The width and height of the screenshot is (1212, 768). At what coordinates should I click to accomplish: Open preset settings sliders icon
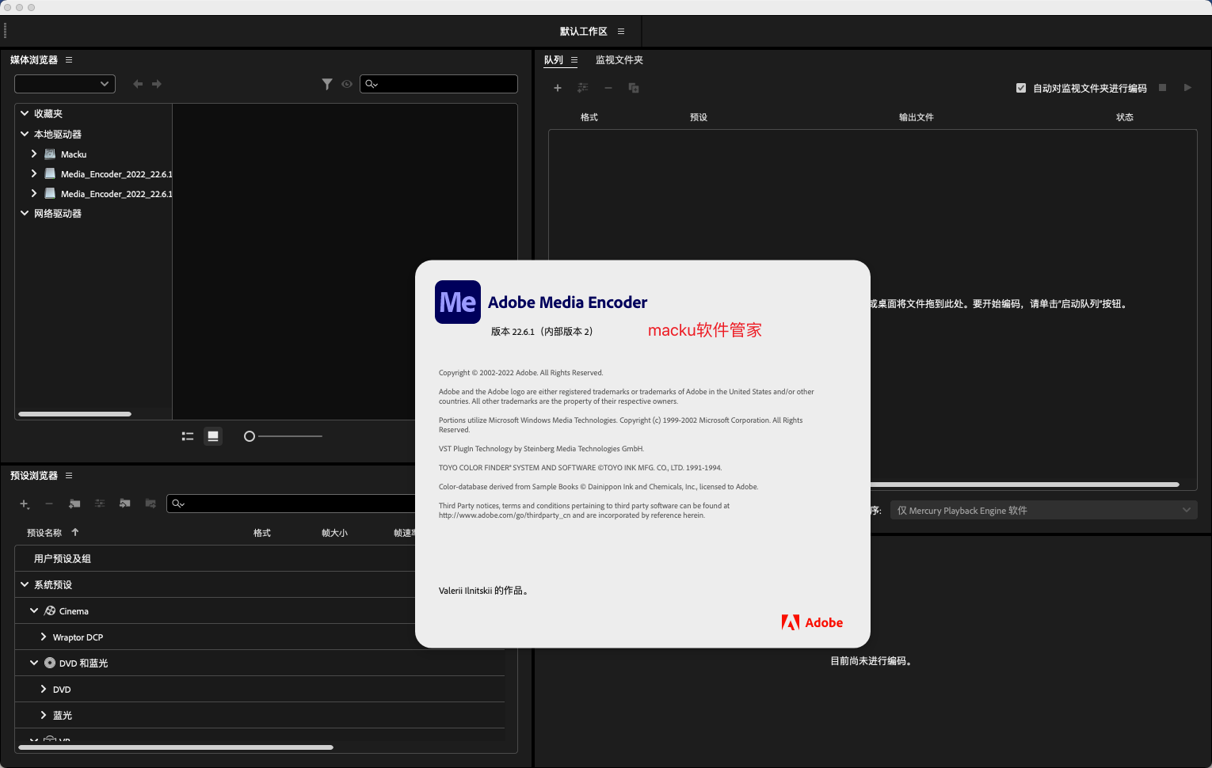(x=100, y=504)
